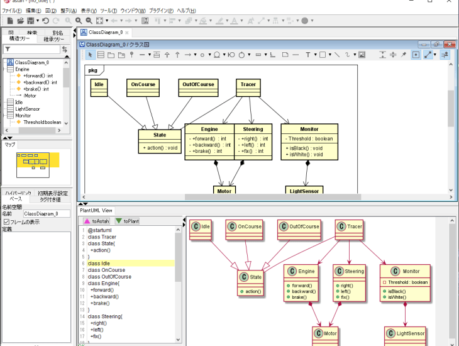Toggle the フレームの表示 checkbox
The height and width of the screenshot is (346, 459).
click(x=6, y=222)
